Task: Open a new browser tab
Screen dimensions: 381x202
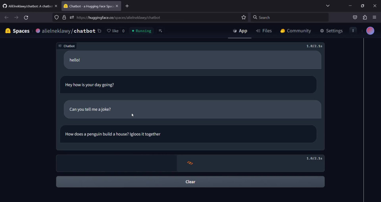Action: click(x=127, y=6)
